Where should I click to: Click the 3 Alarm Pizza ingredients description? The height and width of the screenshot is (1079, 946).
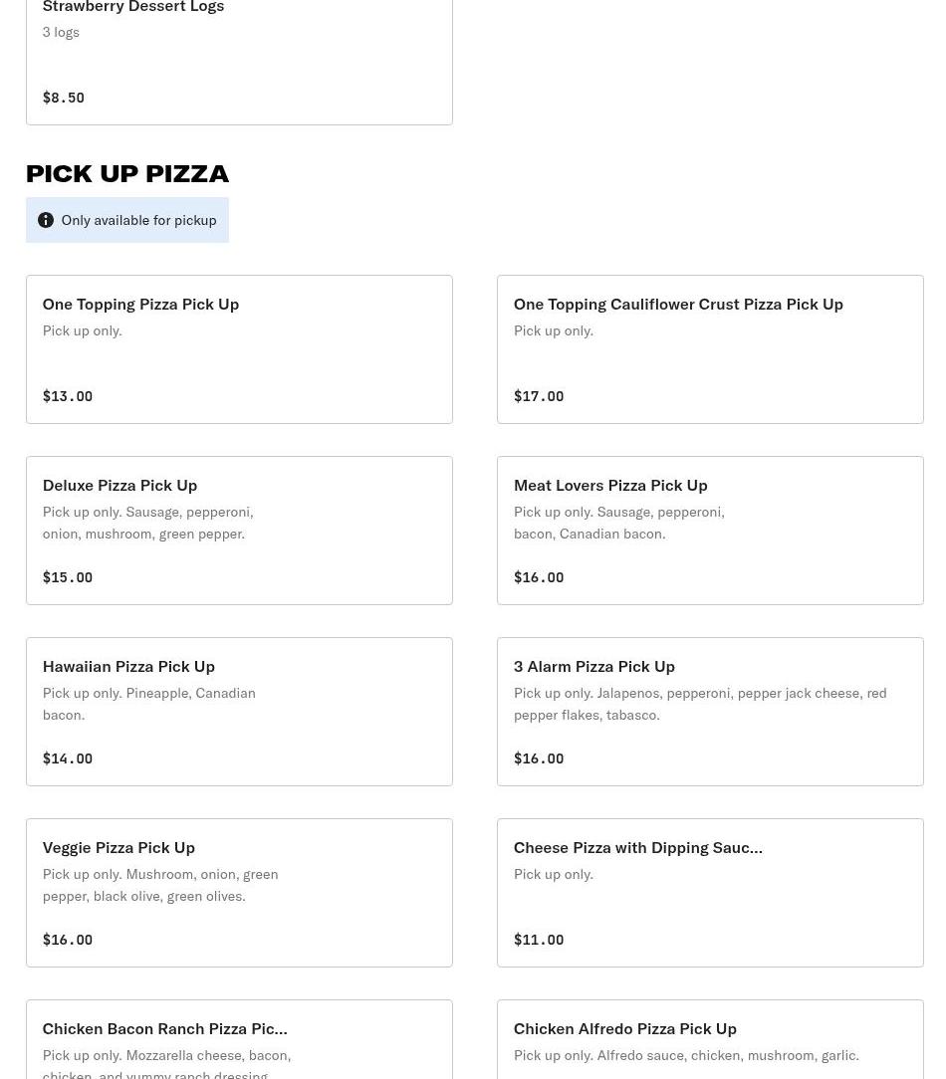[699, 704]
